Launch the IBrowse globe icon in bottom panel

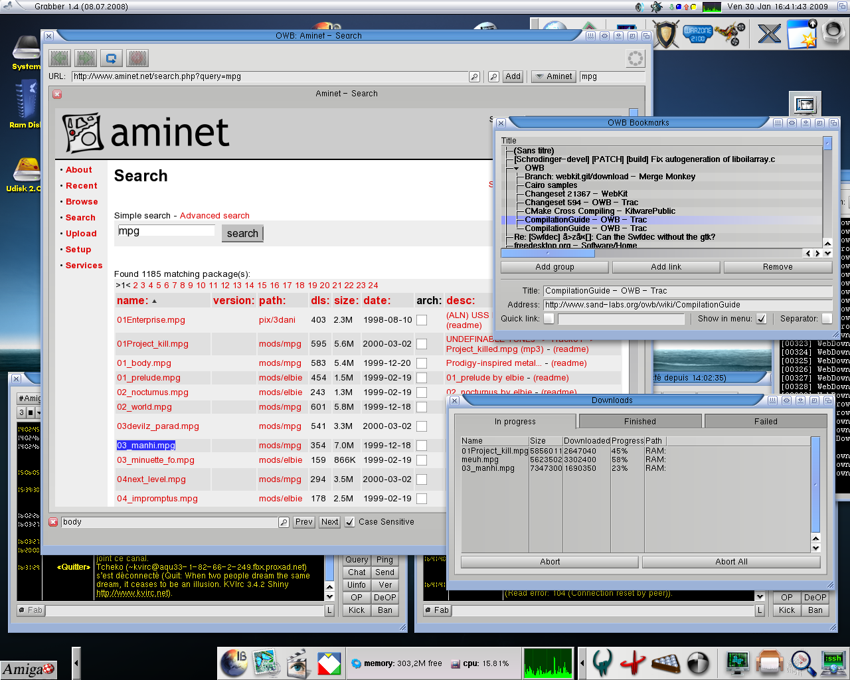[x=234, y=663]
